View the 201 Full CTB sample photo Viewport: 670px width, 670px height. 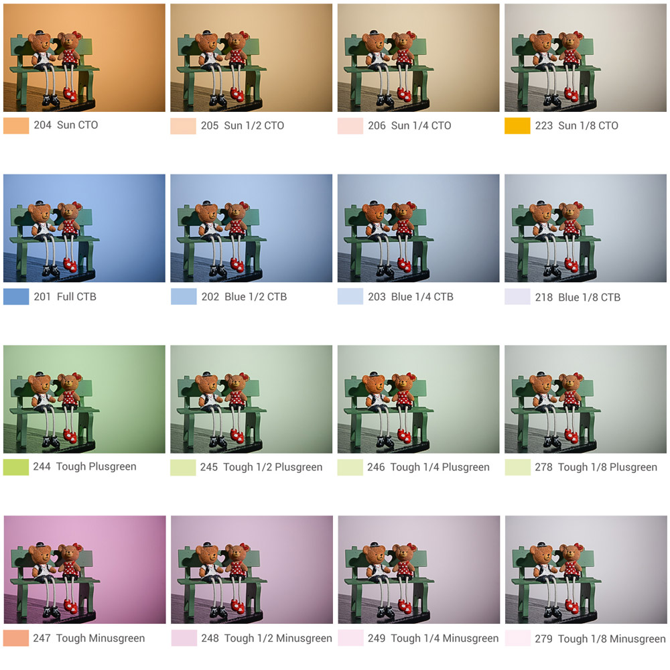pyautogui.click(x=84, y=228)
